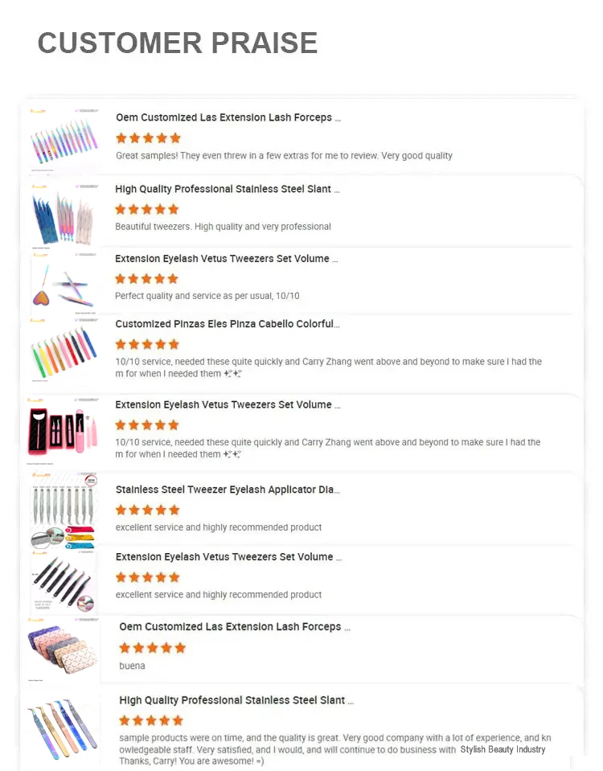Open the black tweezers set product image
The width and height of the screenshot is (603, 771).
pyautogui.click(x=64, y=582)
